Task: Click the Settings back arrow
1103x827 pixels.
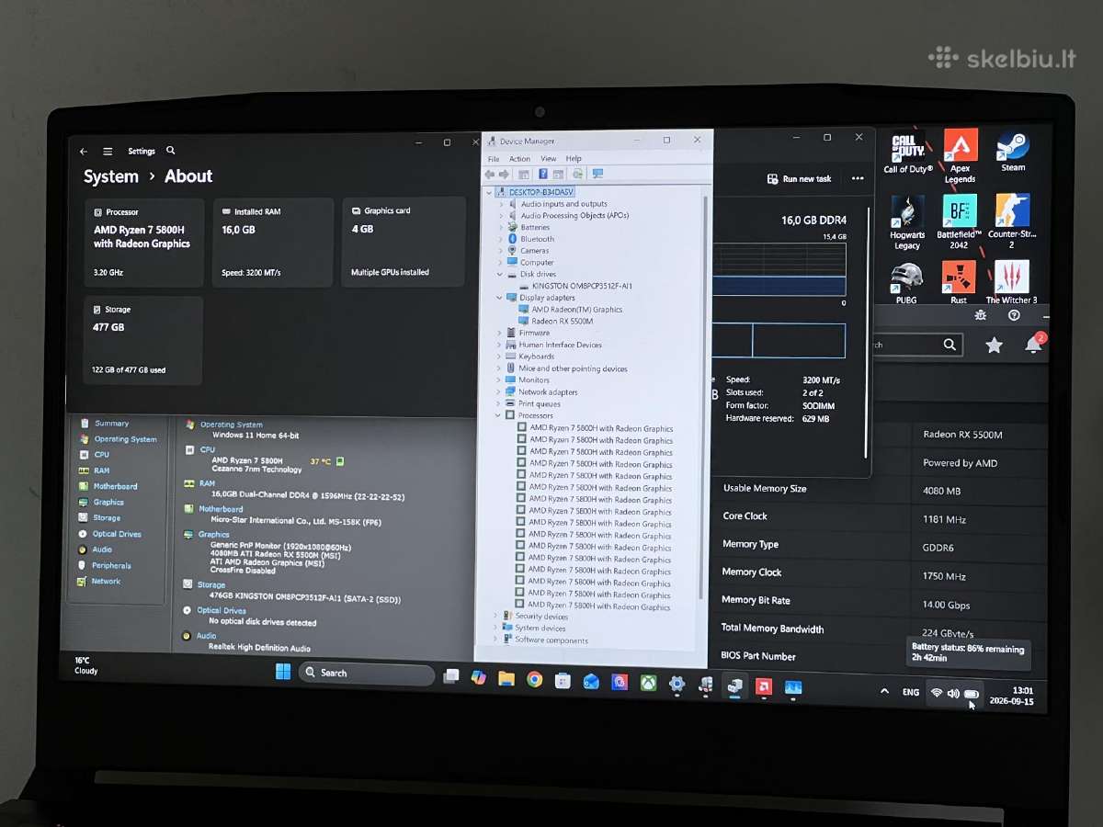Action: (x=84, y=152)
